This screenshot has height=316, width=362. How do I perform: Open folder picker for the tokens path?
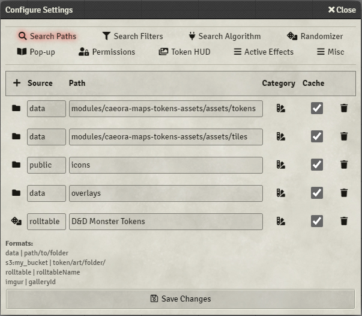pos(16,108)
